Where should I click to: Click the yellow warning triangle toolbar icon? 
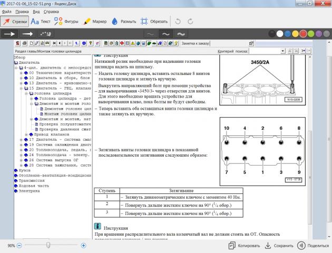[x=133, y=43]
